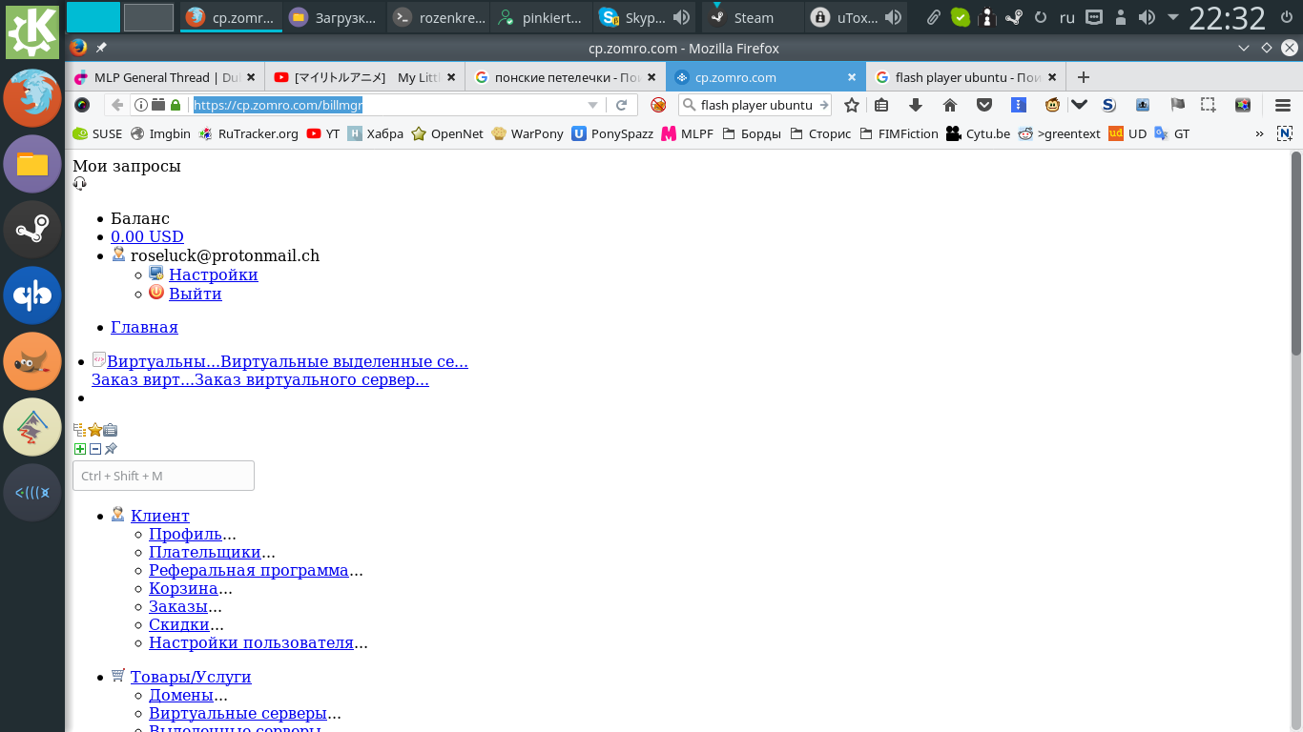Open the Настройки link
1303x732 pixels.
click(214, 274)
